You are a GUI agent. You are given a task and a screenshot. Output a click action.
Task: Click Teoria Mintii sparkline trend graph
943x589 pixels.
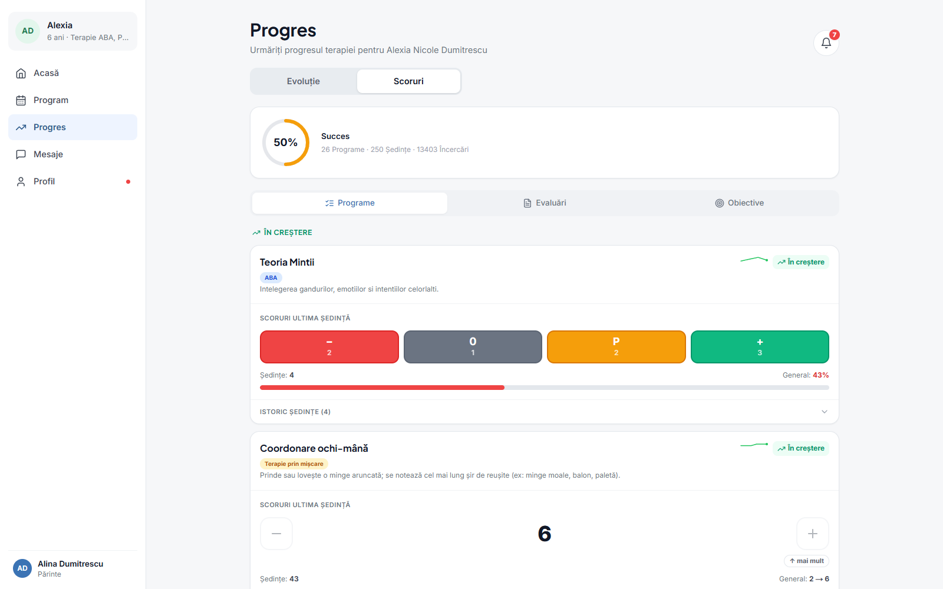[754, 259]
